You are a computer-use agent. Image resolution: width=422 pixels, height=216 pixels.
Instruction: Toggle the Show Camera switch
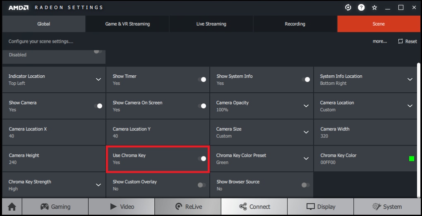click(x=98, y=106)
